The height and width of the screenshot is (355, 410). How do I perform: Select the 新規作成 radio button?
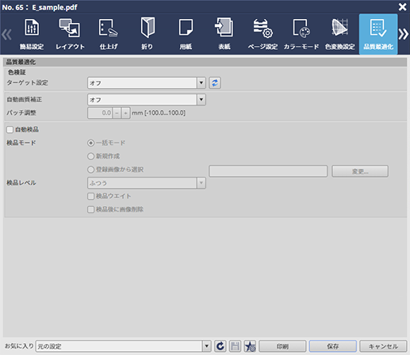tap(90, 156)
